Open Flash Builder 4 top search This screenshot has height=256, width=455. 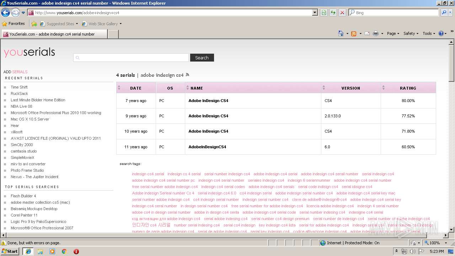click(23, 196)
